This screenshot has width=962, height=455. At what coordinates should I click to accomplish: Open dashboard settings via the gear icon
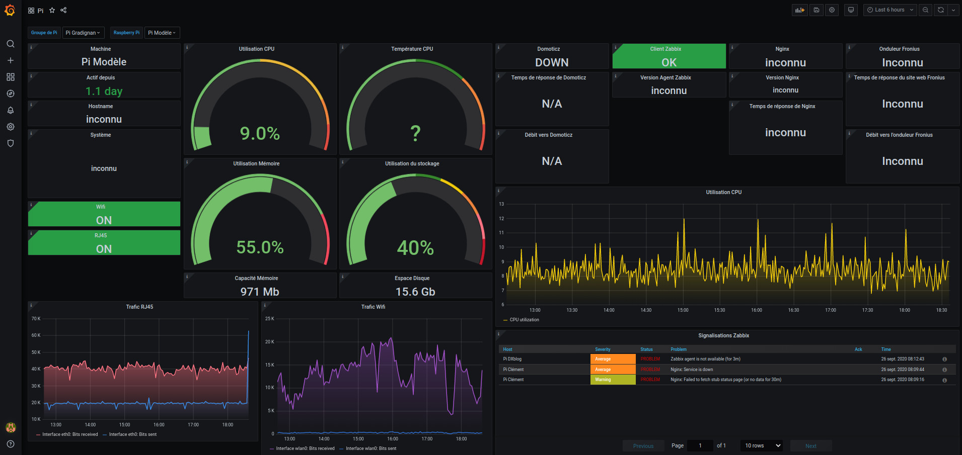tap(832, 10)
